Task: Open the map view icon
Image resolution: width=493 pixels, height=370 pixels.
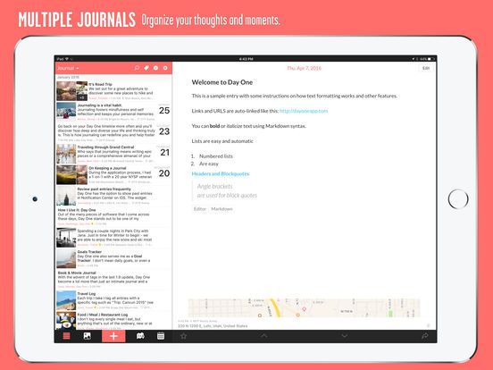Action: 140,336
